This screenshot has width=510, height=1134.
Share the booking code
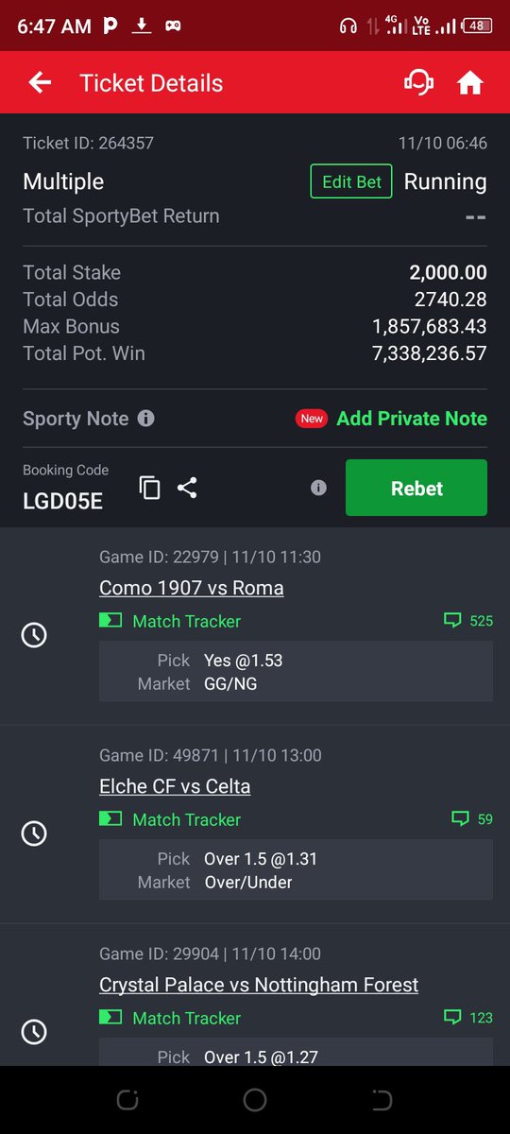(x=187, y=488)
